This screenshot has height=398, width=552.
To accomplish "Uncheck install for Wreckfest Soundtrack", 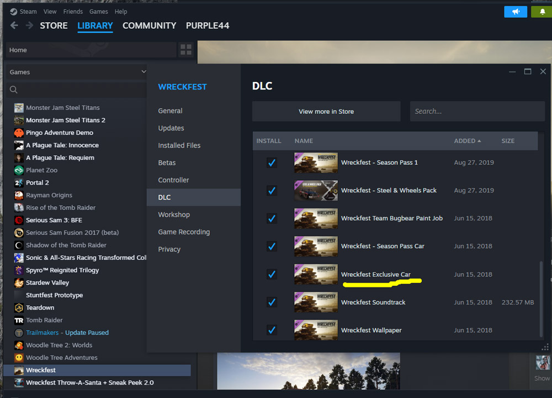I will [x=272, y=302].
